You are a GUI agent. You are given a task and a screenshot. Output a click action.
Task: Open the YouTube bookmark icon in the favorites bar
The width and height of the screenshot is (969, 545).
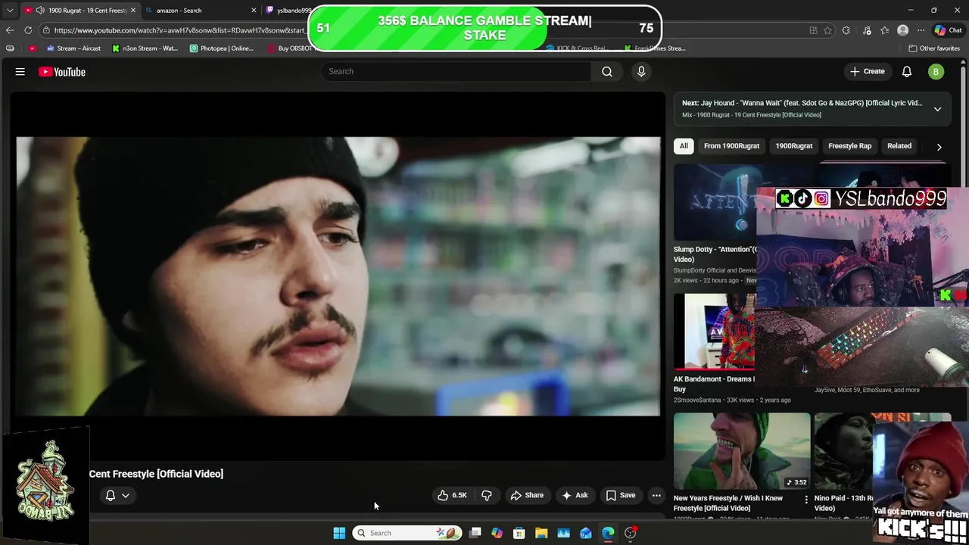tap(32, 48)
